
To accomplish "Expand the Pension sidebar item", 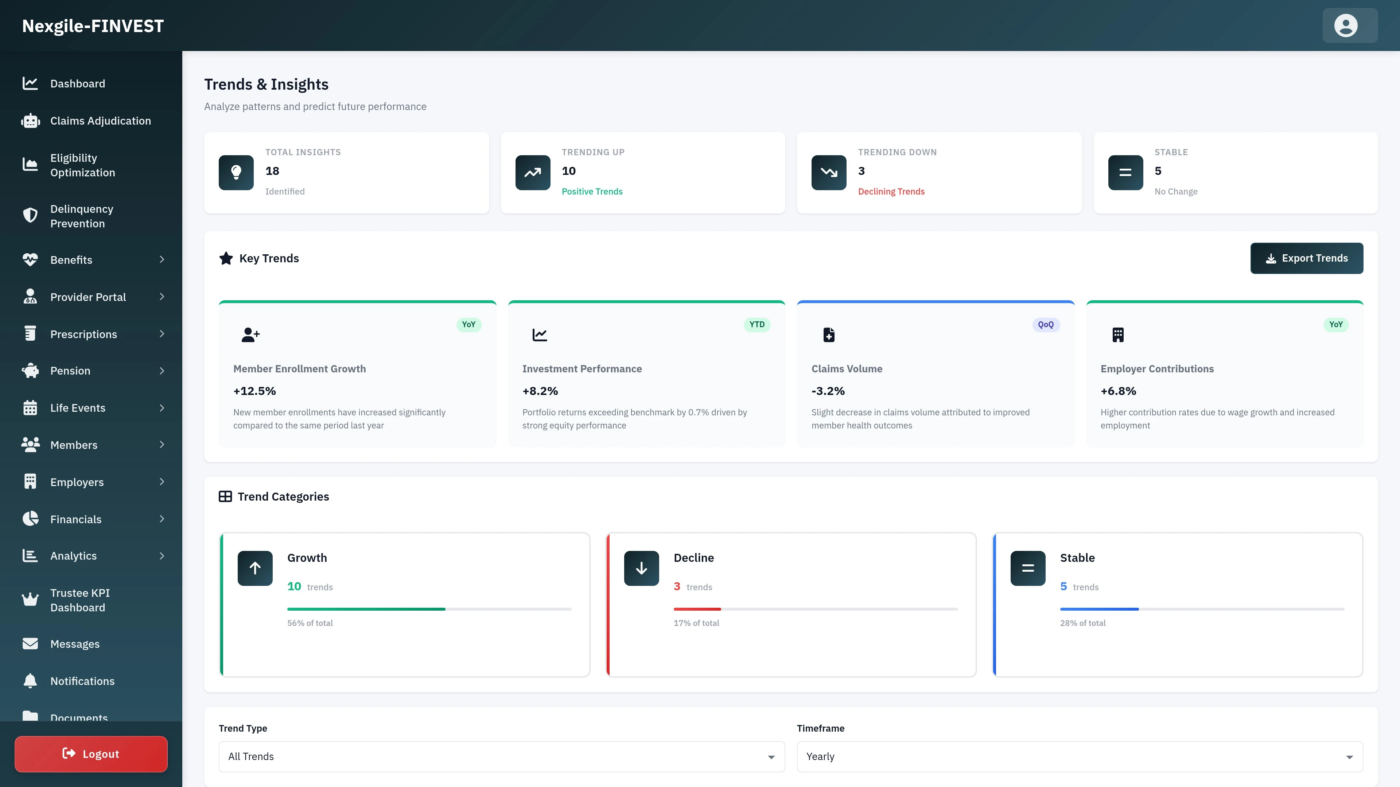I will [x=70, y=371].
